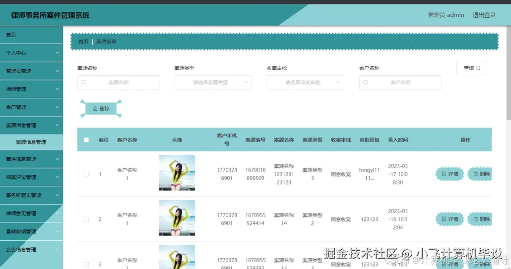Click the detail icon in row 1 详情
Screen dimensions: 511x269
coord(444,174)
